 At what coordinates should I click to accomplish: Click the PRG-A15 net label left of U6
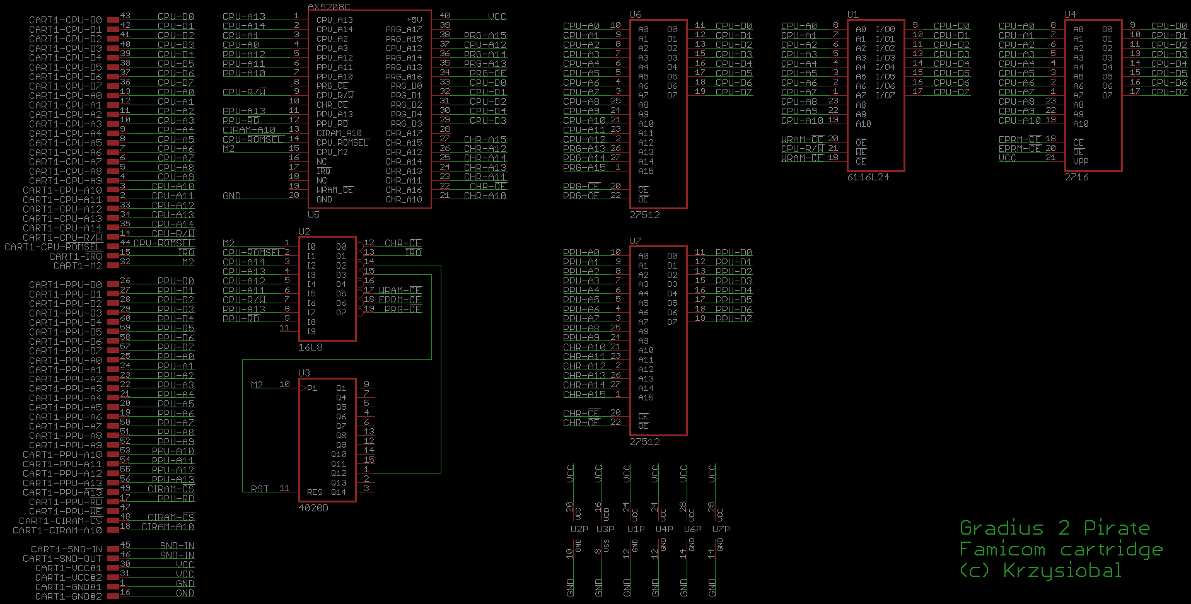pyautogui.click(x=584, y=168)
